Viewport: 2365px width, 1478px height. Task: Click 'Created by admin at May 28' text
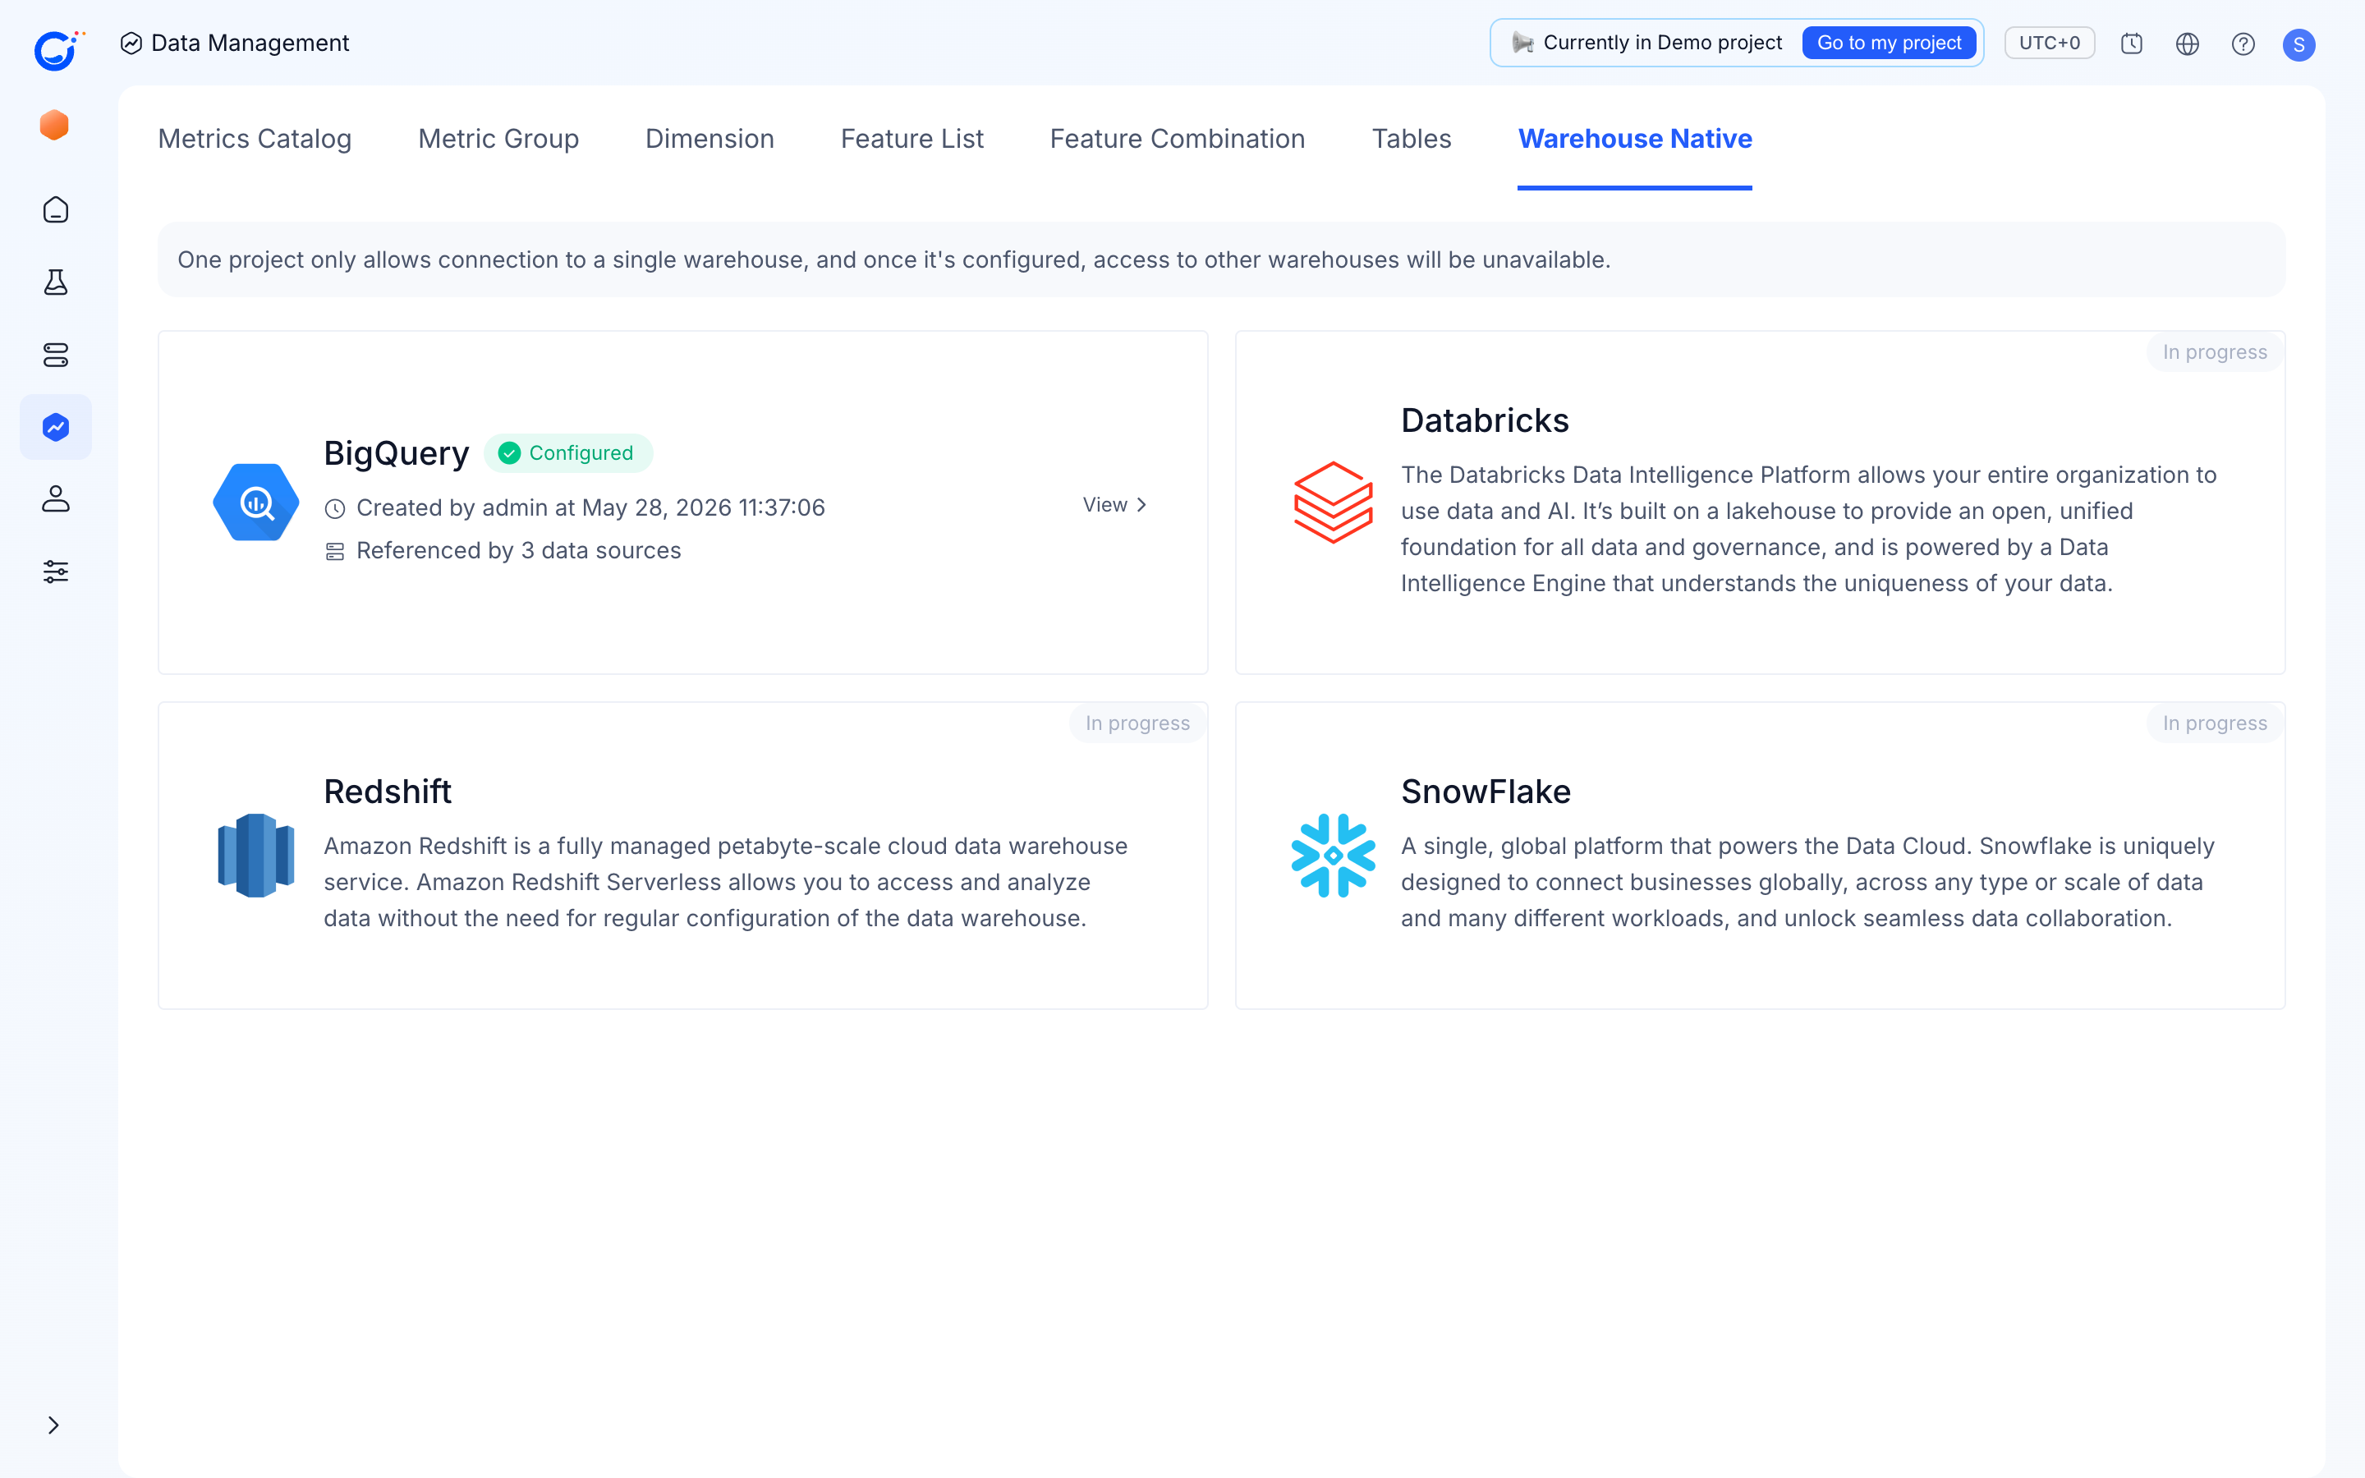tap(590, 507)
